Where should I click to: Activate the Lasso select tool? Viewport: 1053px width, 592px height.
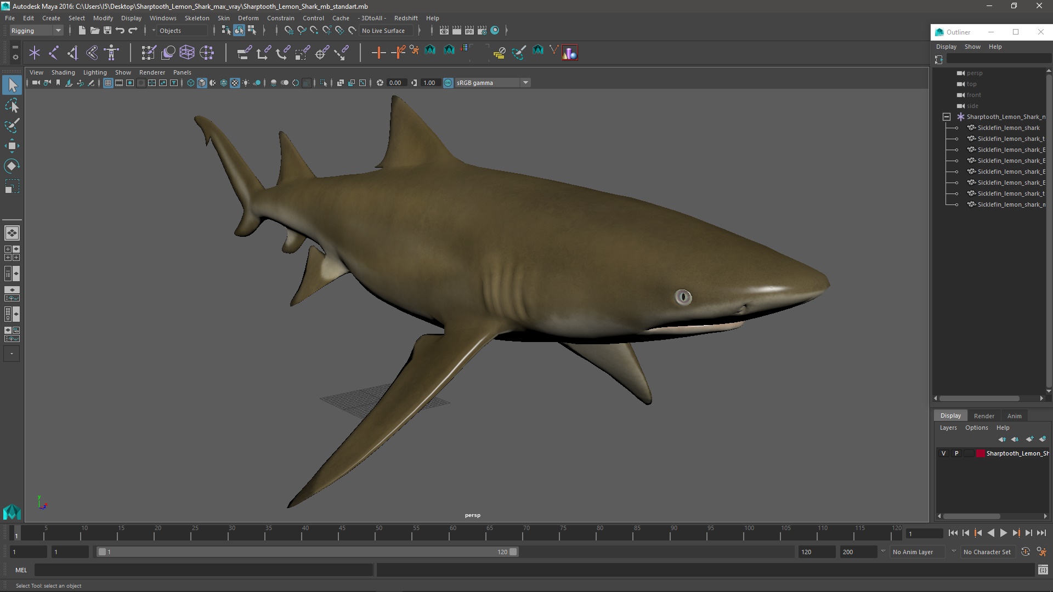tap(12, 105)
